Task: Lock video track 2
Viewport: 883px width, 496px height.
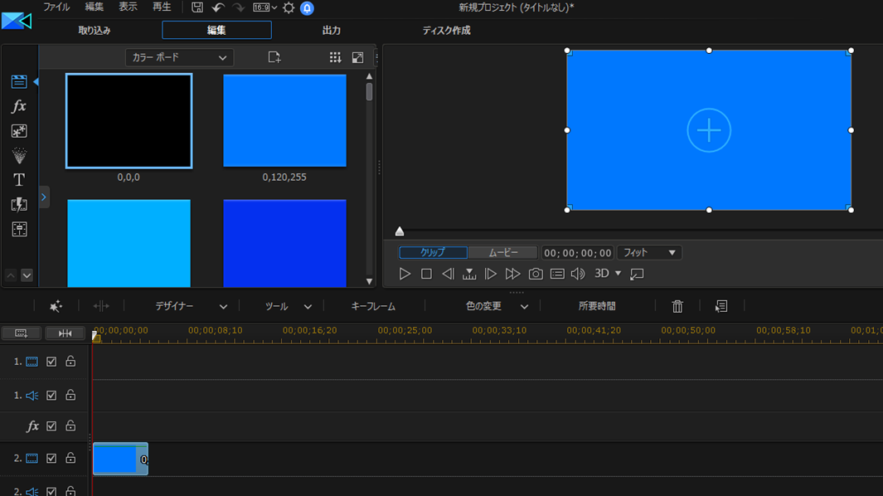Action: pos(70,458)
